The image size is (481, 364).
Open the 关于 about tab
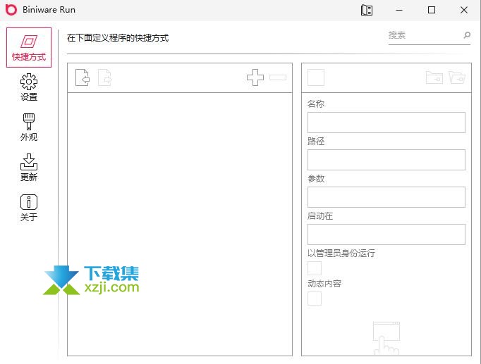29,208
